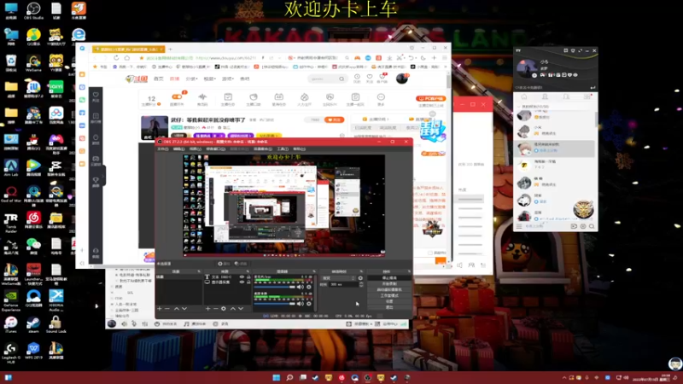Click the music note icon in player bar

click(186, 324)
